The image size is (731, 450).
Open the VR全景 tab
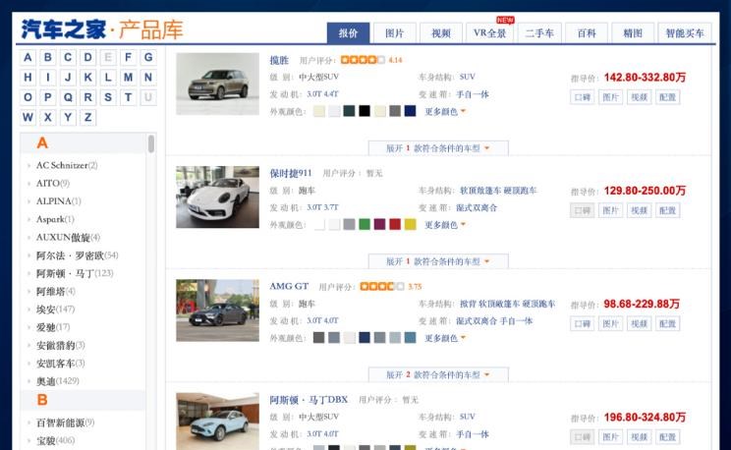490,33
